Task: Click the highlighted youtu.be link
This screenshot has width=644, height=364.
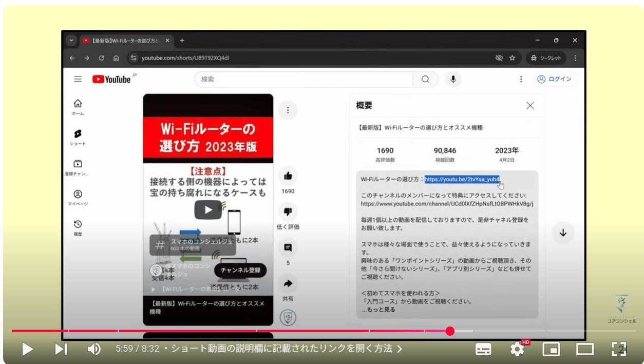Action: click(x=462, y=179)
